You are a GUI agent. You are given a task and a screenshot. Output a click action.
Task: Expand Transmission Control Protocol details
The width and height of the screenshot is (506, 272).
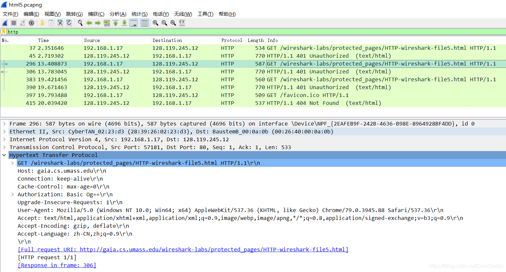click(x=4, y=147)
